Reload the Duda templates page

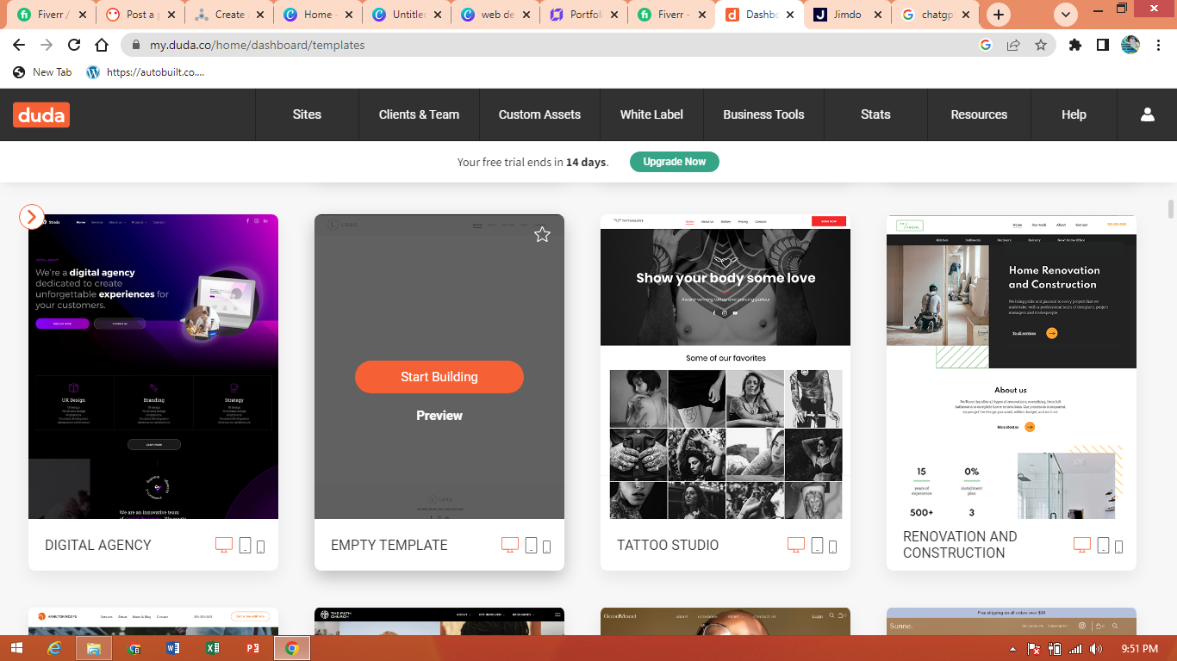tap(74, 45)
